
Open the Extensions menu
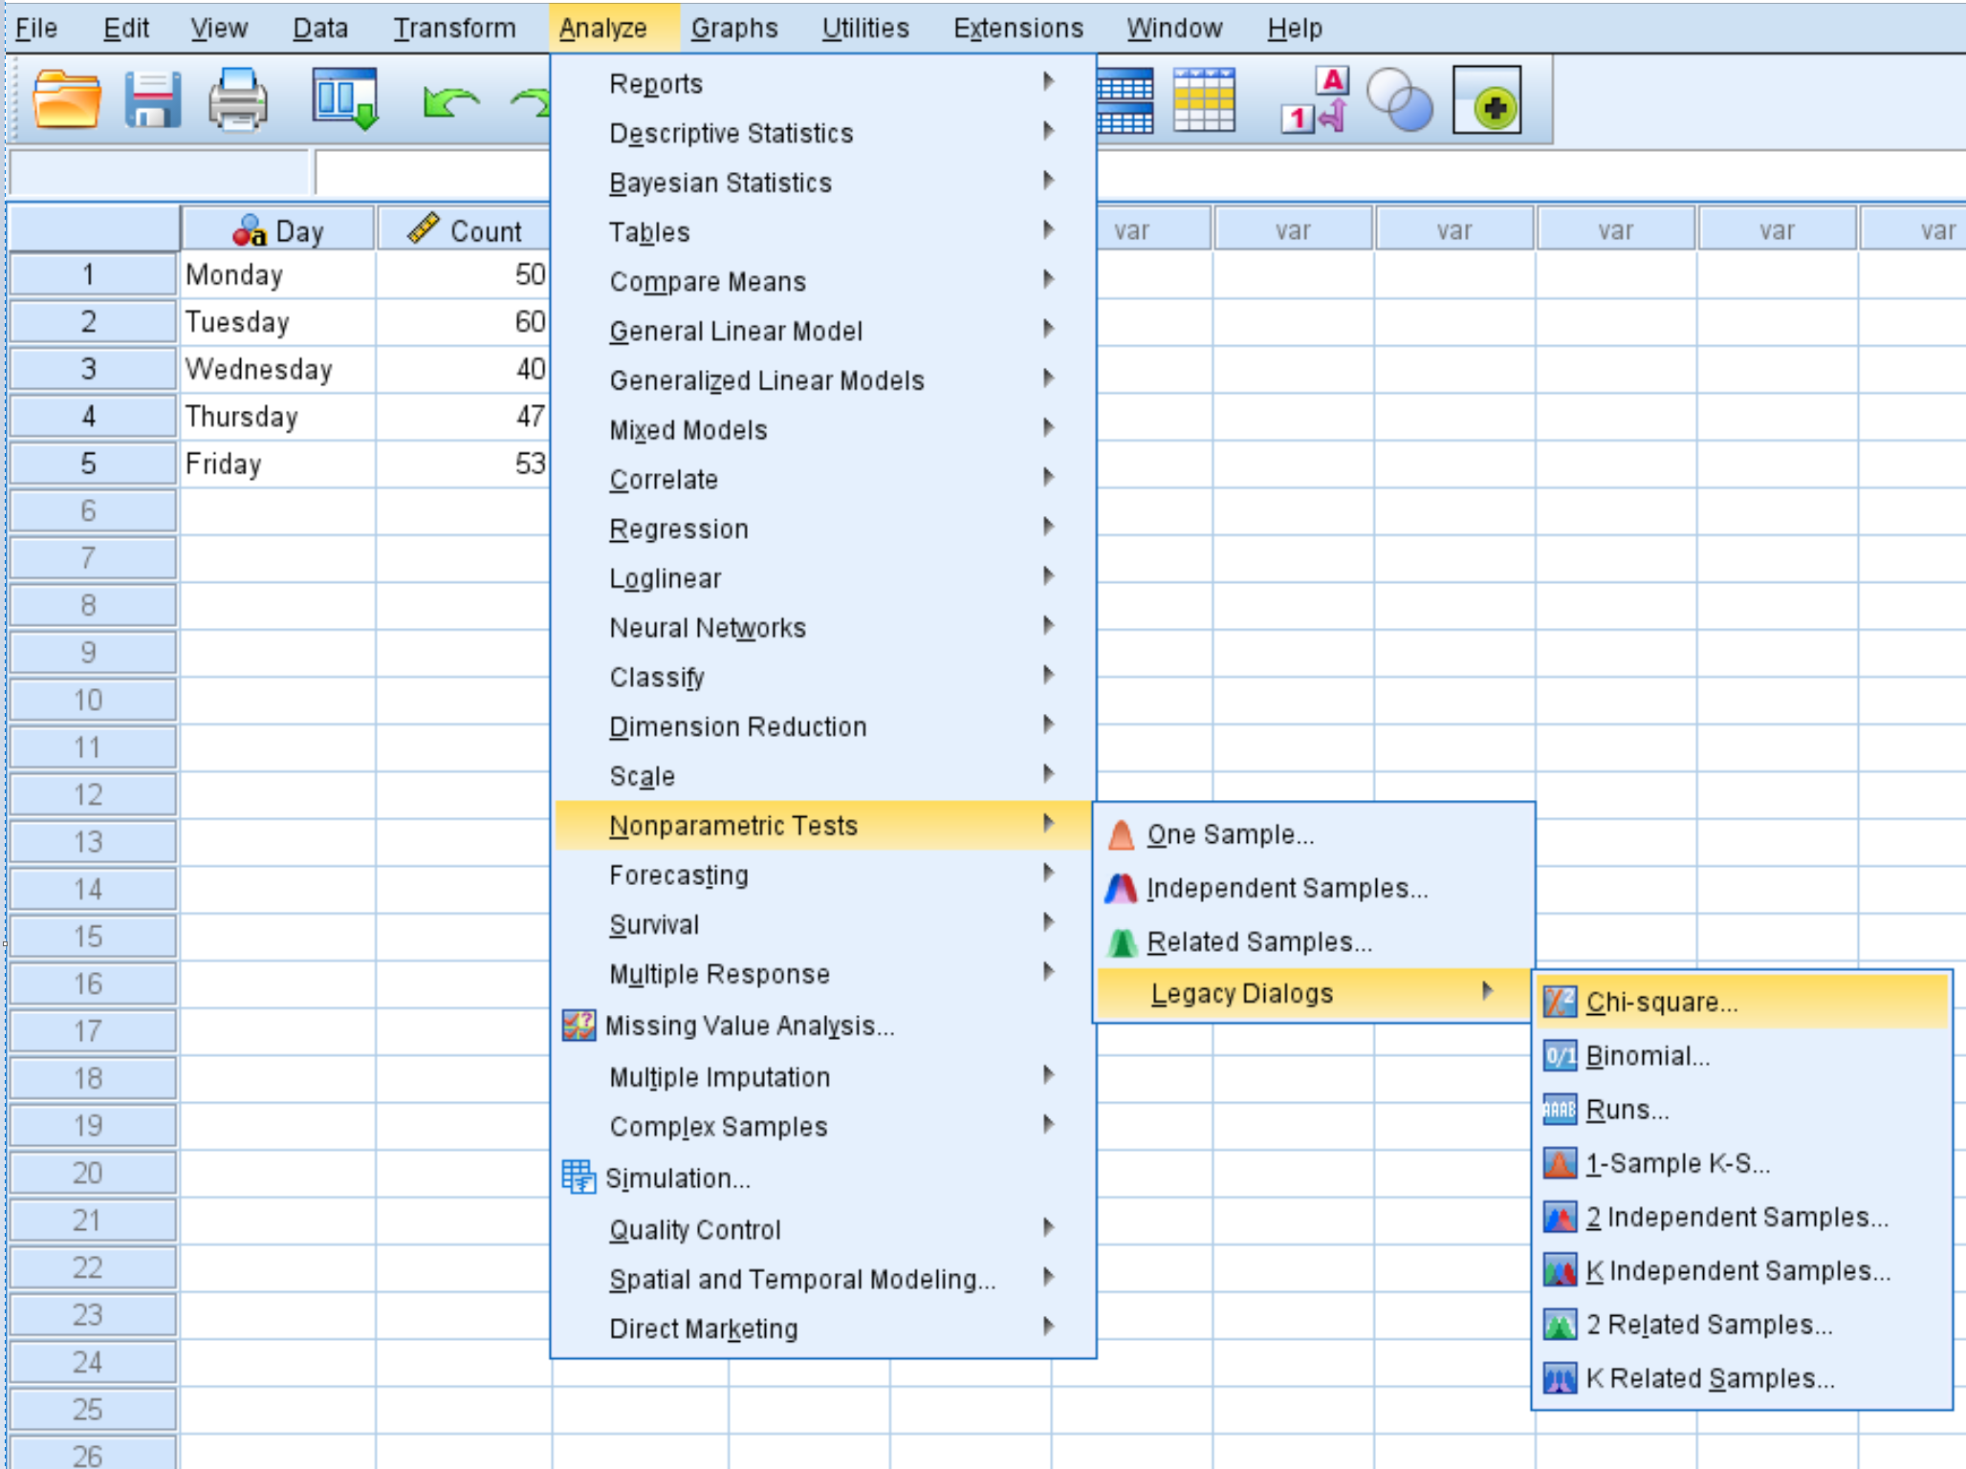coord(1018,28)
